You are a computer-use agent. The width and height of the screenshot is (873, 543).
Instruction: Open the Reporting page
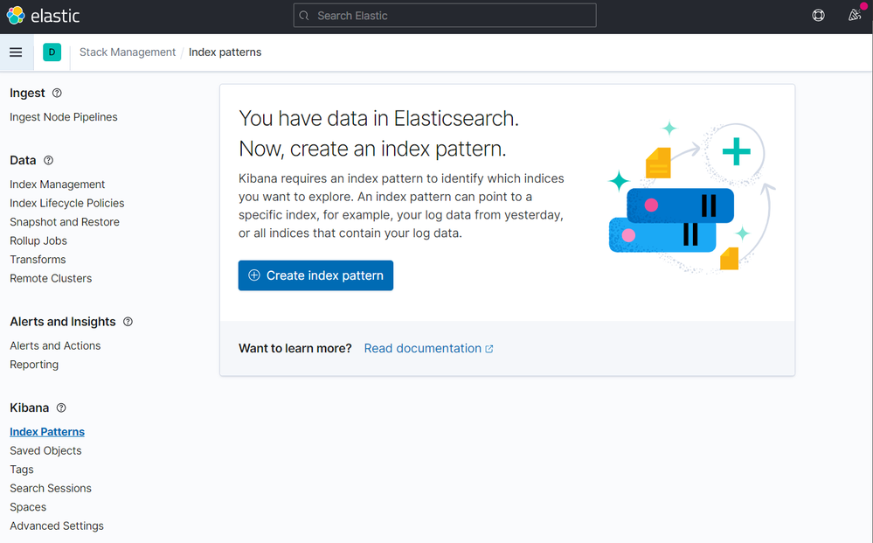click(x=34, y=365)
